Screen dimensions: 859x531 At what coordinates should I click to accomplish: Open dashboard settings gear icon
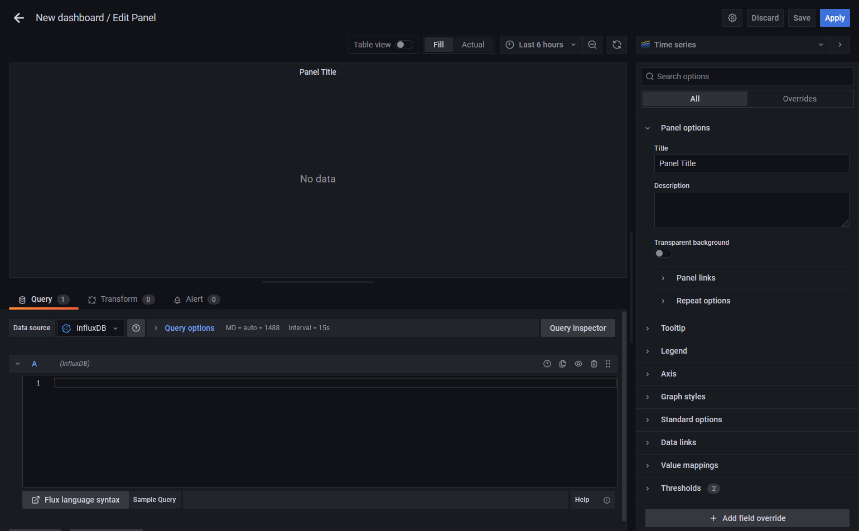click(x=732, y=17)
